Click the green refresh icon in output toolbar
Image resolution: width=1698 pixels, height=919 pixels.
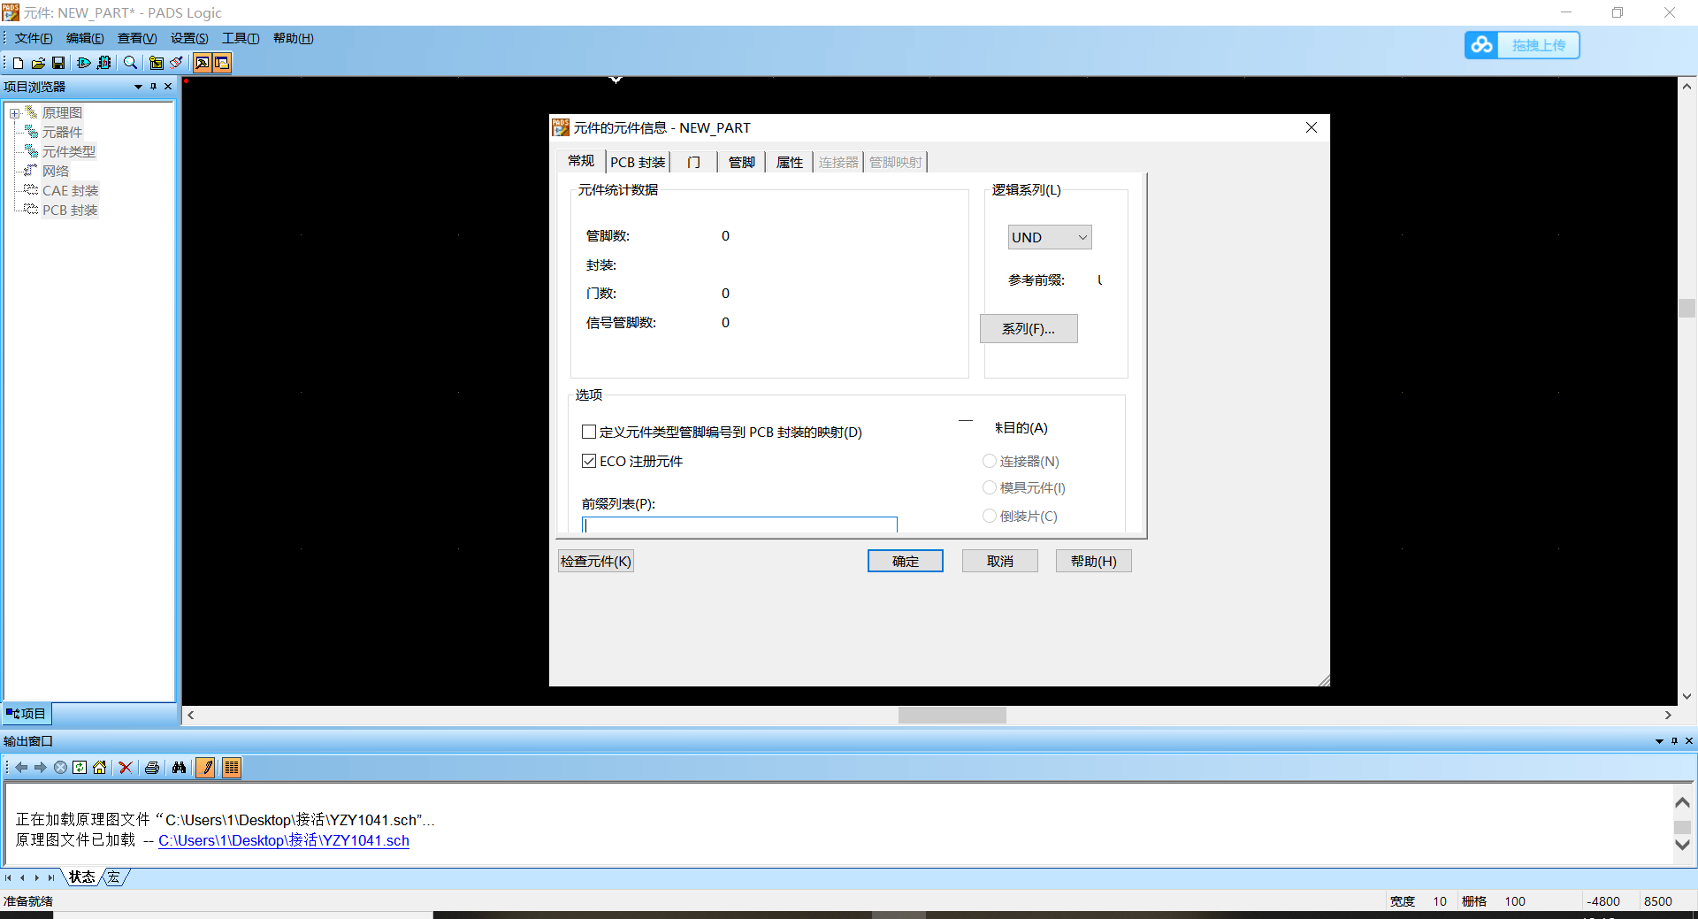[x=80, y=768]
